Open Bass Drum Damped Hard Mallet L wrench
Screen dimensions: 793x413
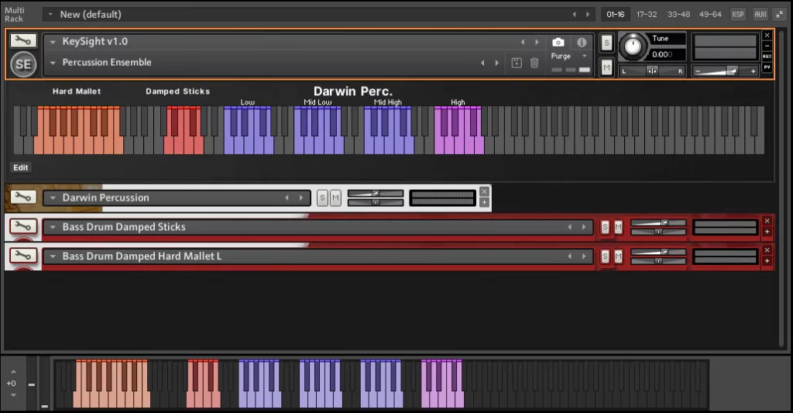click(22, 256)
